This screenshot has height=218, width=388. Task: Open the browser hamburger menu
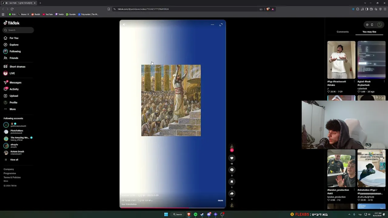pyautogui.click(x=385, y=9)
